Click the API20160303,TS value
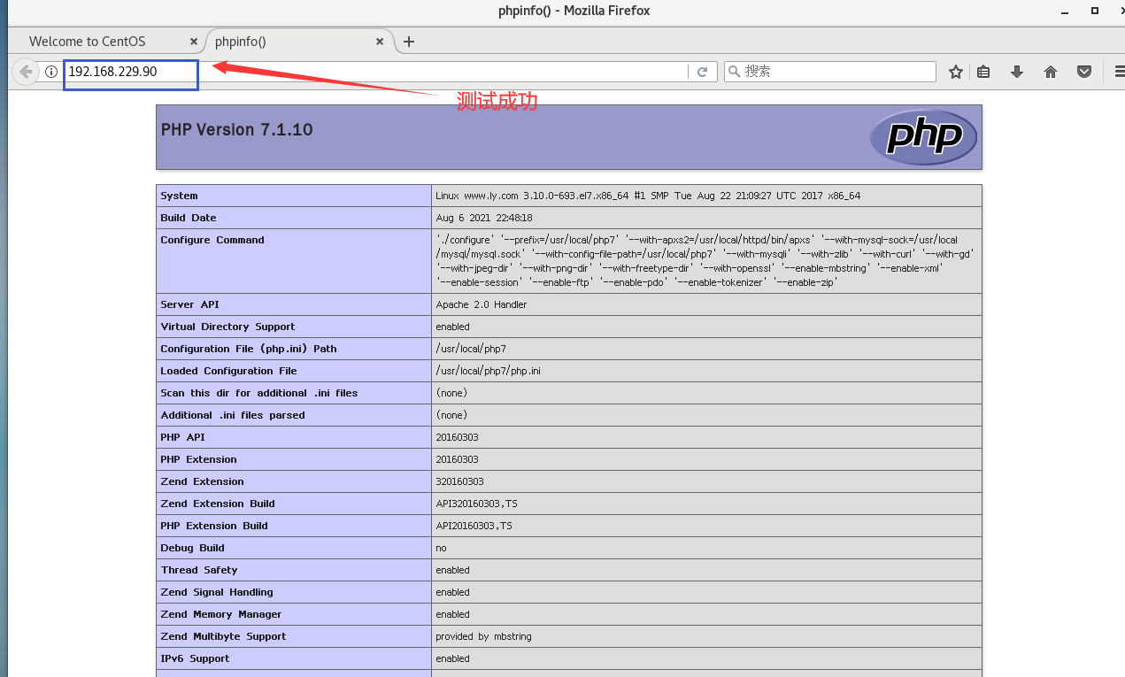1125x677 pixels. pyautogui.click(x=474, y=526)
